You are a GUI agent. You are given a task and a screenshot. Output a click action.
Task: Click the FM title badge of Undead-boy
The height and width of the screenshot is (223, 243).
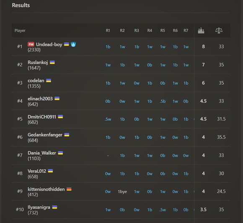[x=31, y=44]
